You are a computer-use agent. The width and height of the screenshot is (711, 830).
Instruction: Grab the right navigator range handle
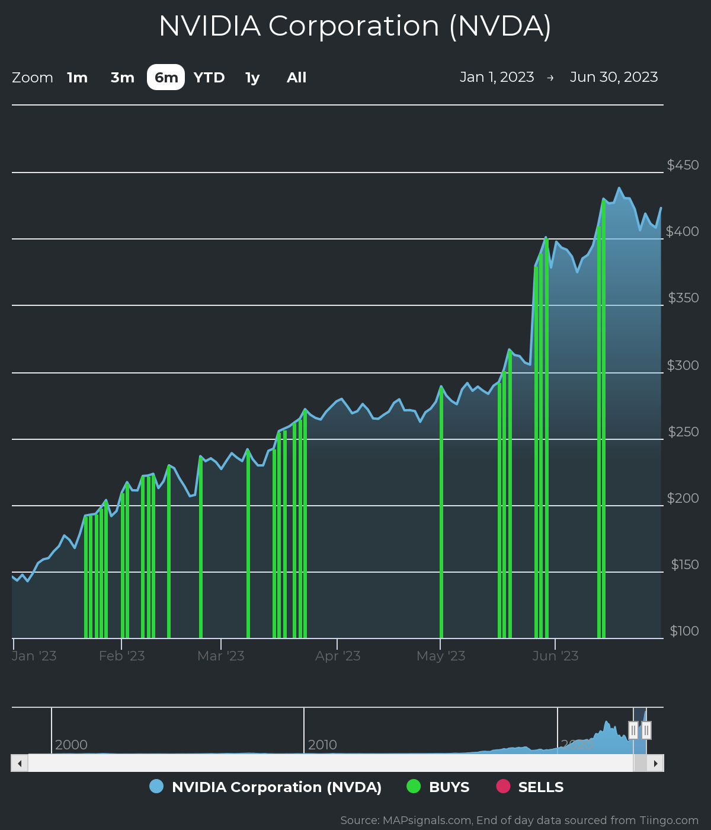646,730
